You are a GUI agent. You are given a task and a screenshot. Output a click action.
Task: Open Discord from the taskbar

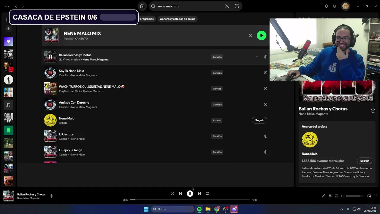(234, 209)
